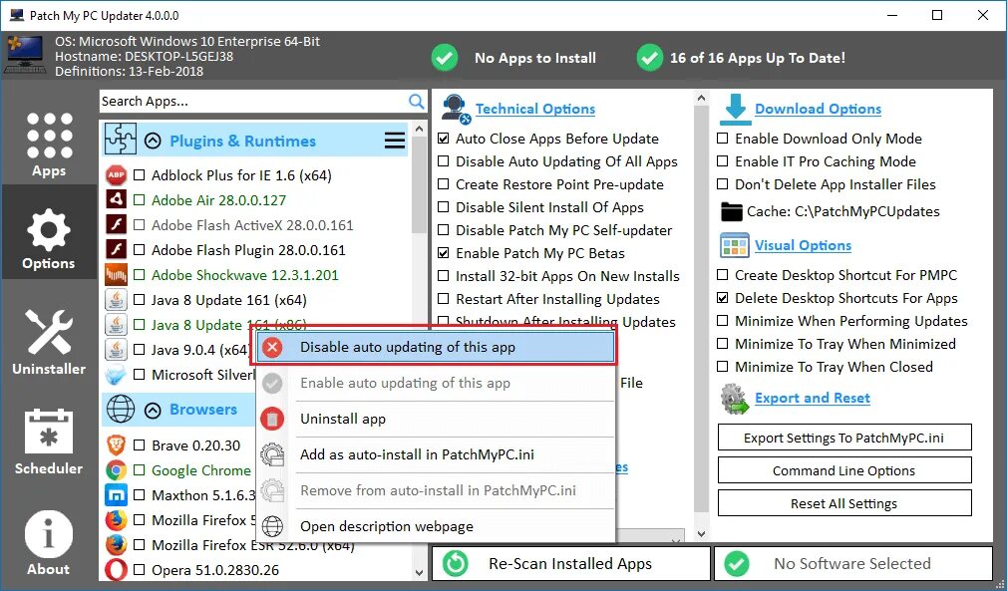Click the Opera icon
This screenshot has width=1007, height=591.
tap(117, 570)
